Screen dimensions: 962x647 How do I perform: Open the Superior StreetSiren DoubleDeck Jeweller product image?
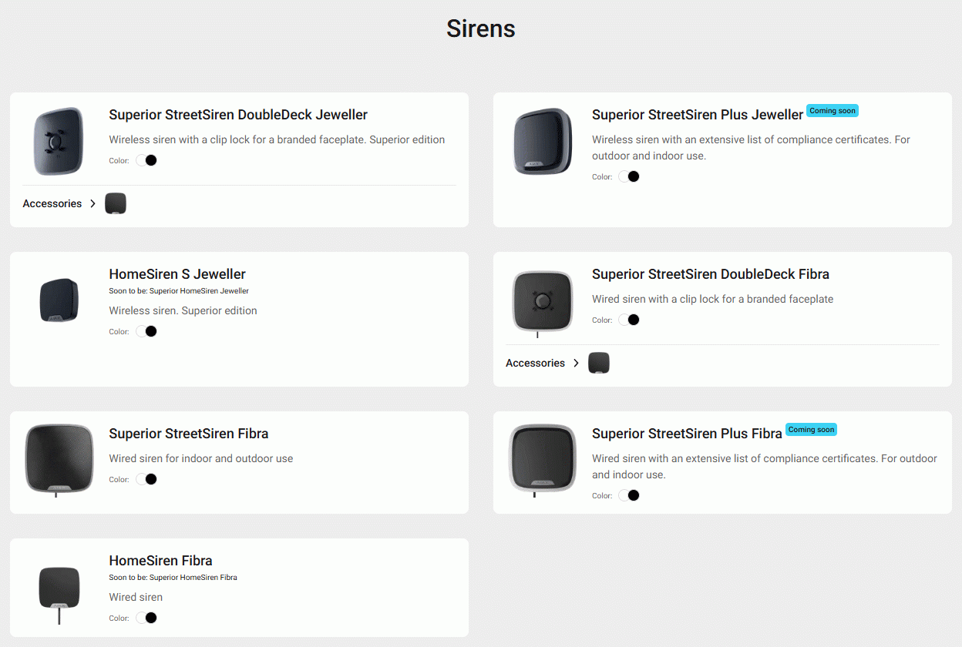tap(58, 141)
